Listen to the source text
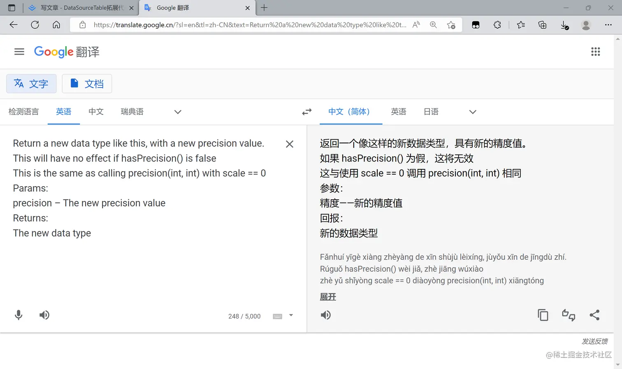Screen dimensions: 622x369 pyautogui.click(x=44, y=315)
